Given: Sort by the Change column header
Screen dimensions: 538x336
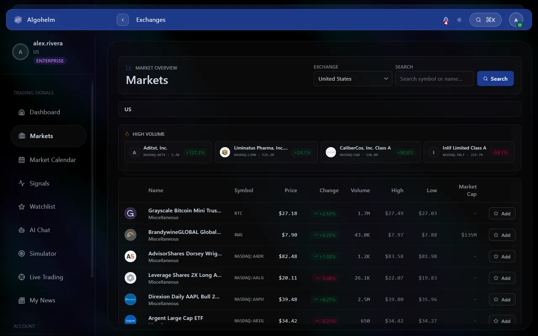Looking at the screenshot, I should click(x=329, y=190).
